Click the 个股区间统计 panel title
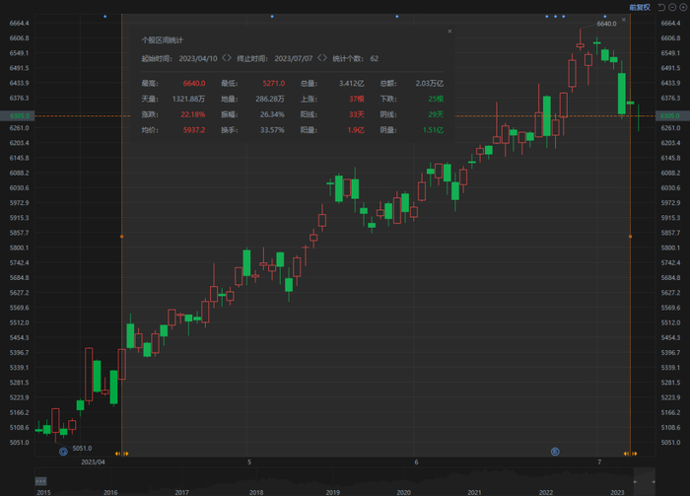Viewport: 690px width, 496px height. coord(163,40)
